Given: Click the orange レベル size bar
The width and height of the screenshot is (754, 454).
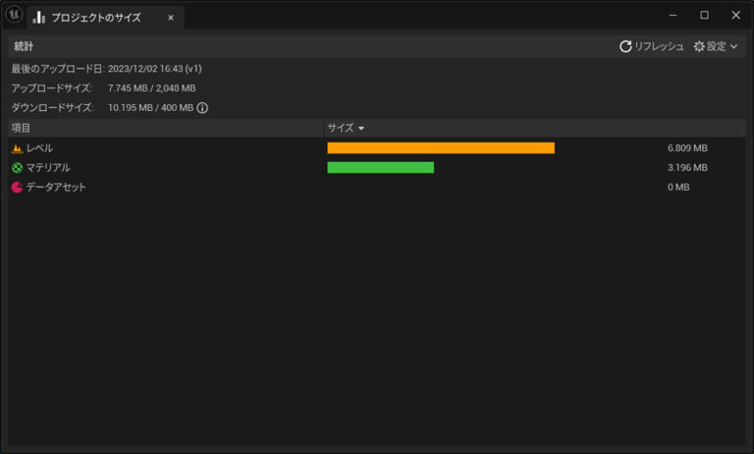Looking at the screenshot, I should click(441, 147).
